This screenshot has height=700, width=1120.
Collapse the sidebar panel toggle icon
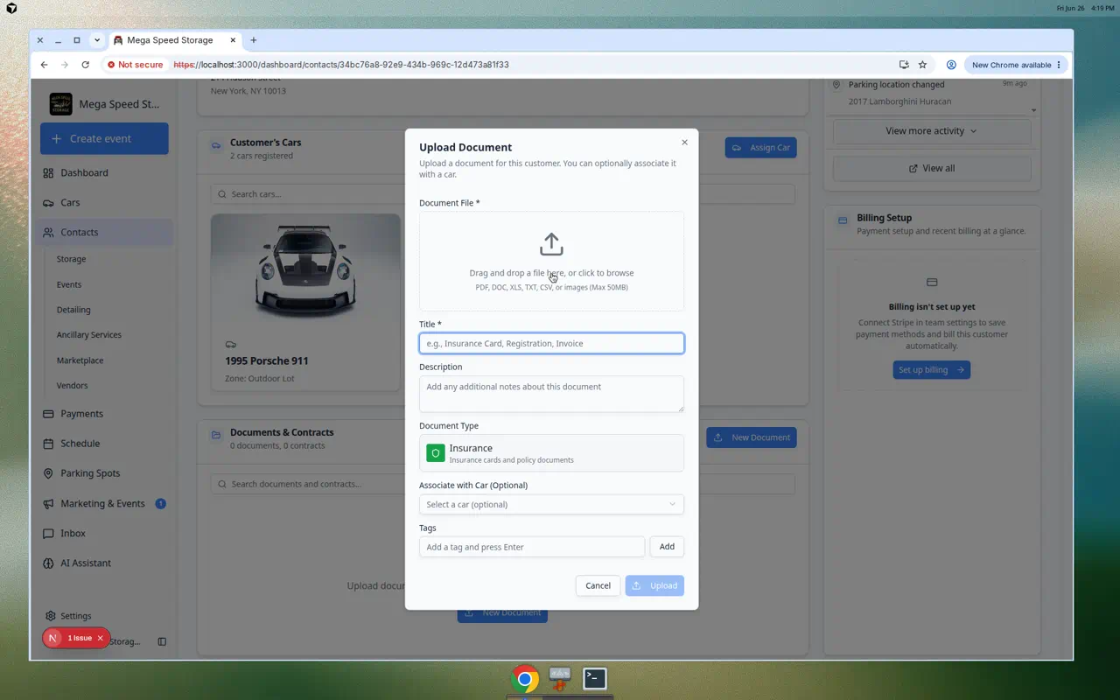(162, 641)
